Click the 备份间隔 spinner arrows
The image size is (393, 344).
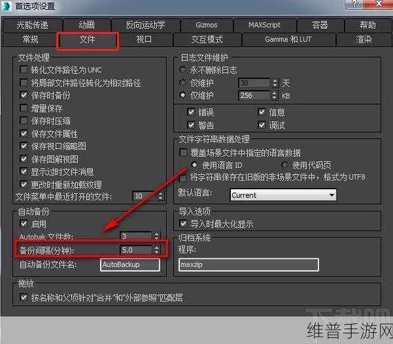point(157,250)
